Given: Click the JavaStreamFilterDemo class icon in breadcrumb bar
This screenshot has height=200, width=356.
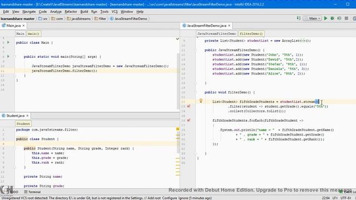Looking at the screenshot, I should coord(111,18).
